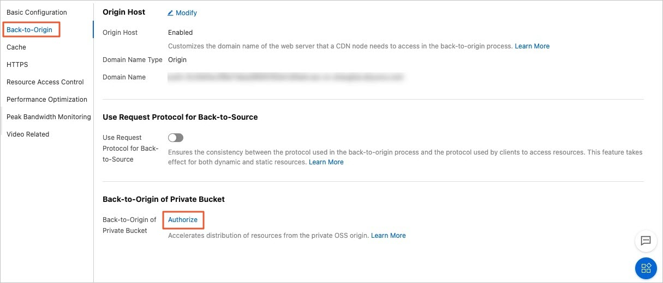This screenshot has height=283, width=663.
Task: Go to the Cache settings section
Action: [16, 47]
